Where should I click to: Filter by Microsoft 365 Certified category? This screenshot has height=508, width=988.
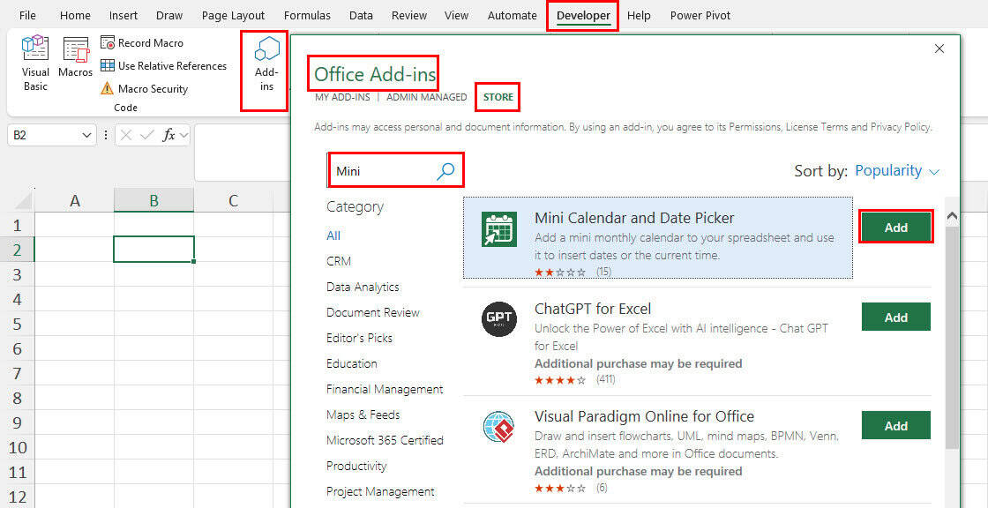click(385, 440)
